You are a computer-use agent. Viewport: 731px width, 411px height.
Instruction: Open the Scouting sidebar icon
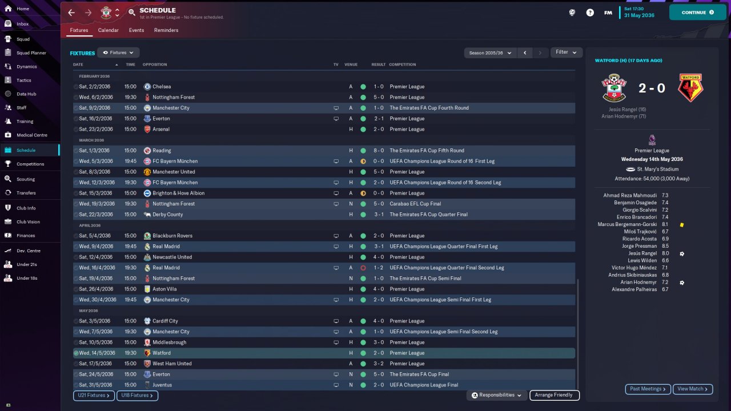click(x=8, y=179)
